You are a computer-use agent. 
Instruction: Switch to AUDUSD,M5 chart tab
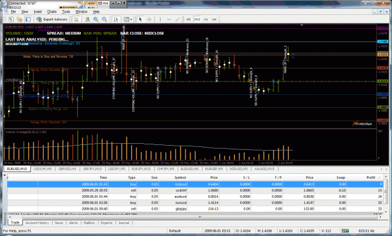click(x=189, y=169)
